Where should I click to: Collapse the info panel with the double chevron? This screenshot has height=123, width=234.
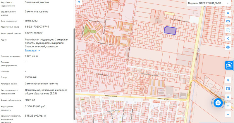79,2
